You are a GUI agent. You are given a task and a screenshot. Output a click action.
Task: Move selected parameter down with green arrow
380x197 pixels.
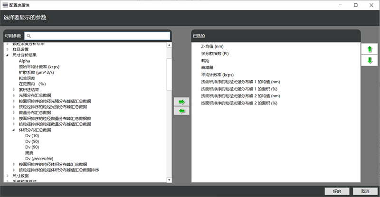370,60
